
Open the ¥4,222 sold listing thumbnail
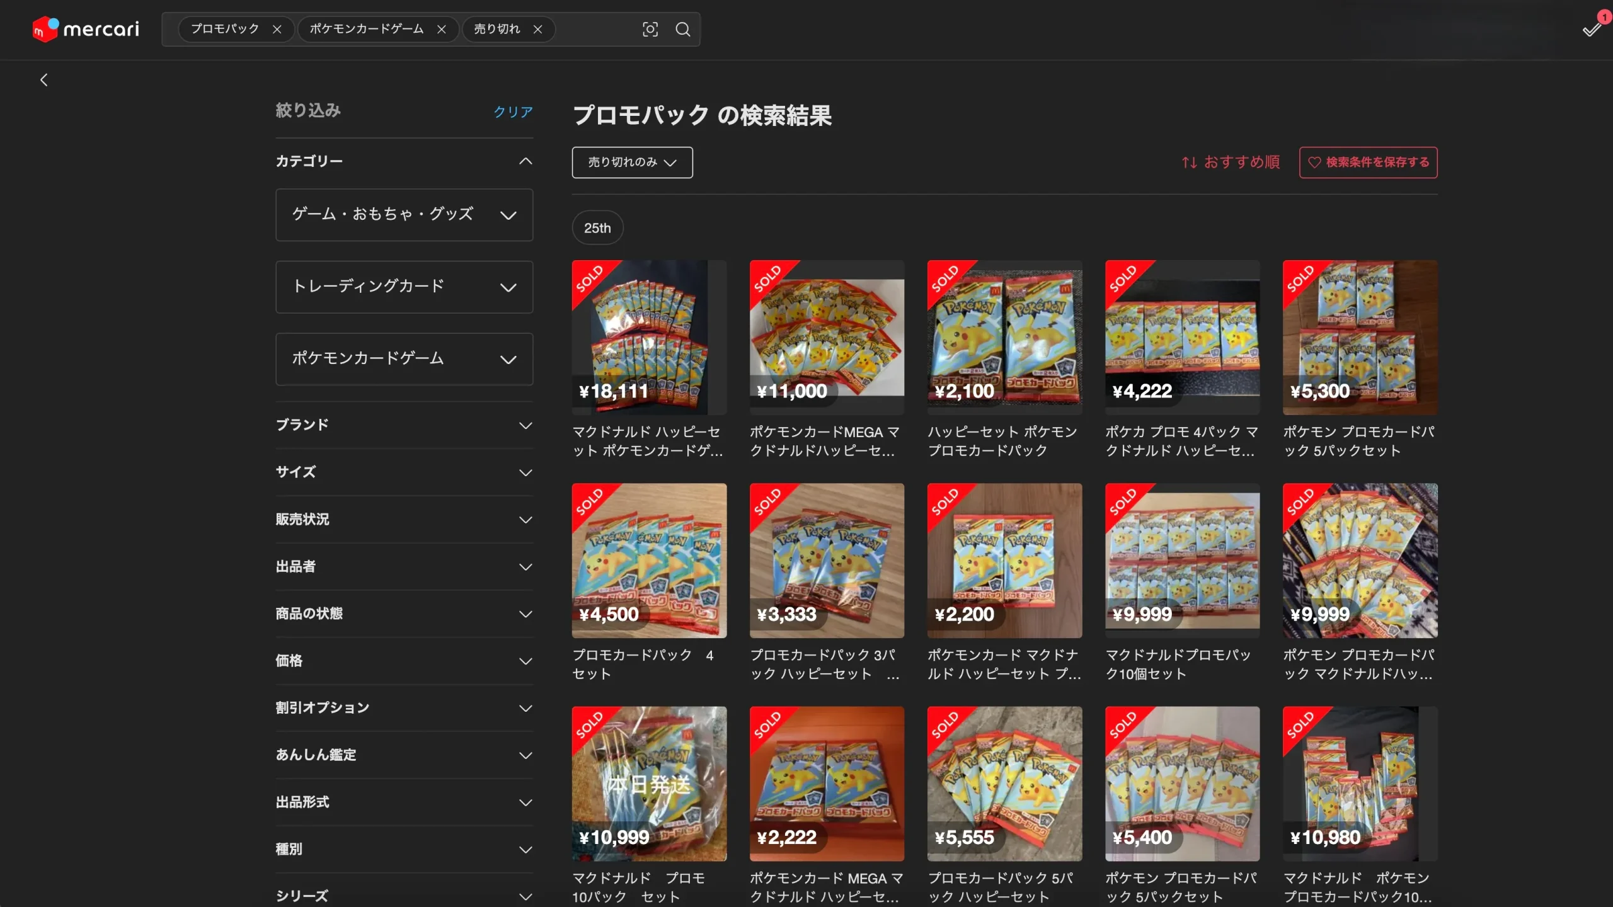(x=1182, y=338)
